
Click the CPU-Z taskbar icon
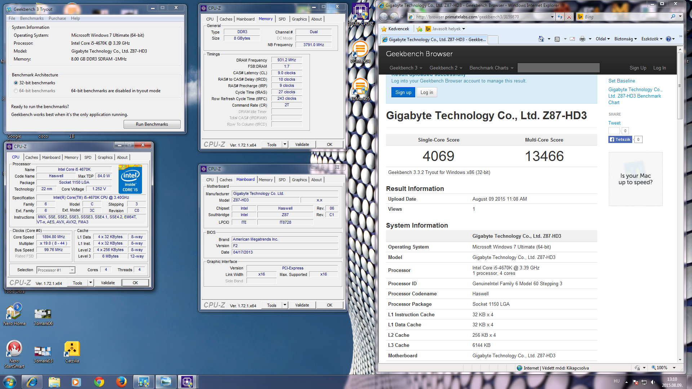click(187, 381)
